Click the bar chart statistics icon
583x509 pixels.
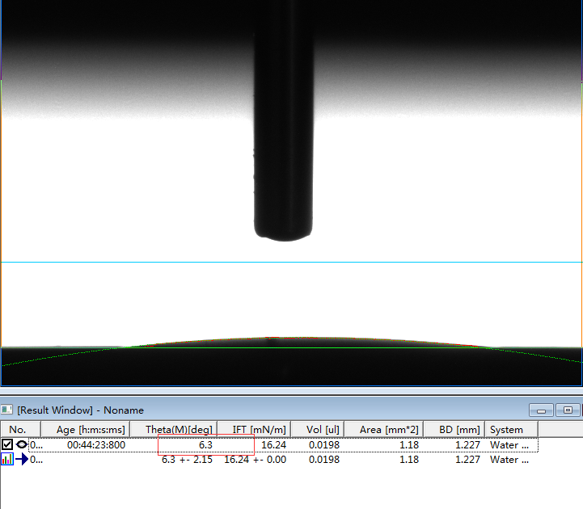point(7,459)
